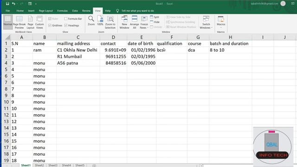
Task: Undo the last action
Action: (13, 4)
